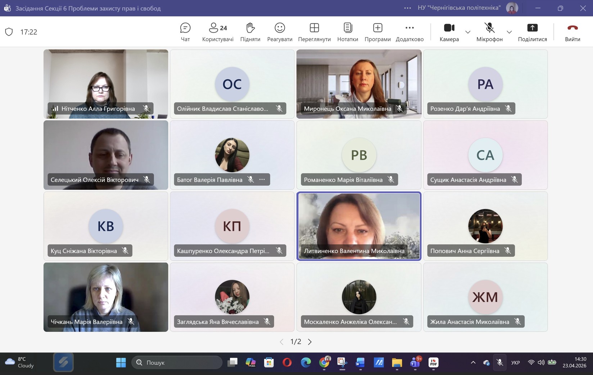Show the Користувачі participants list
This screenshot has width=593, height=375.
[218, 32]
